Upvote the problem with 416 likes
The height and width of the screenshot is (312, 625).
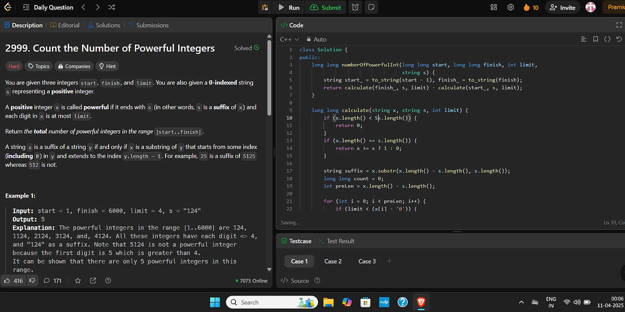[13, 280]
